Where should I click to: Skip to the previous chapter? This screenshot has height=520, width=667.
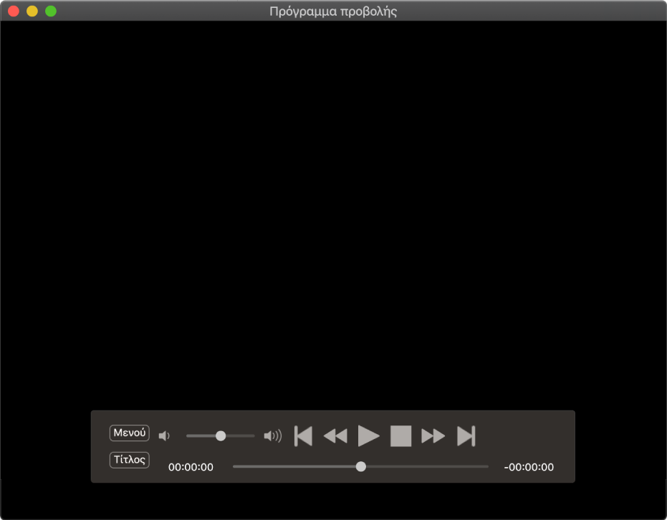coord(303,435)
